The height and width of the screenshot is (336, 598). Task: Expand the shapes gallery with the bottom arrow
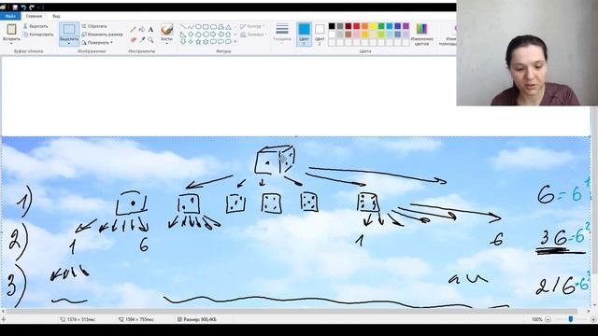click(235, 41)
